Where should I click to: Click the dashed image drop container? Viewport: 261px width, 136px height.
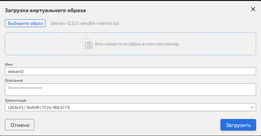coord(196,44)
